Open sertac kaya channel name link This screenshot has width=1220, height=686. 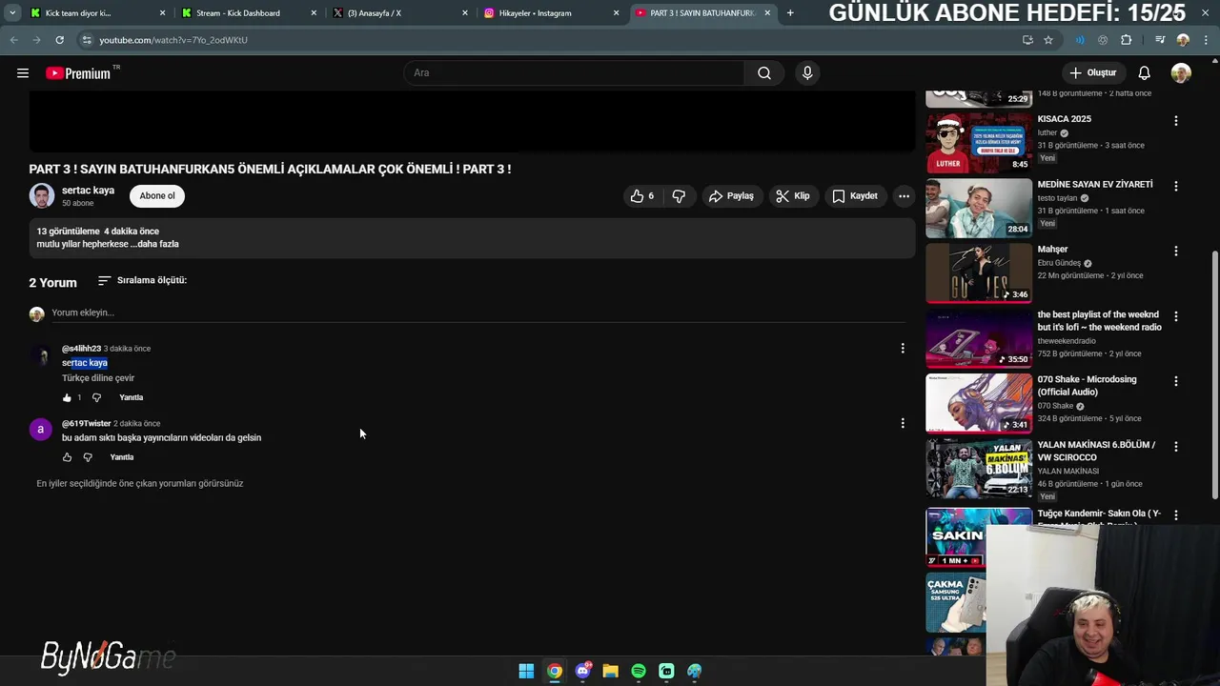88,191
